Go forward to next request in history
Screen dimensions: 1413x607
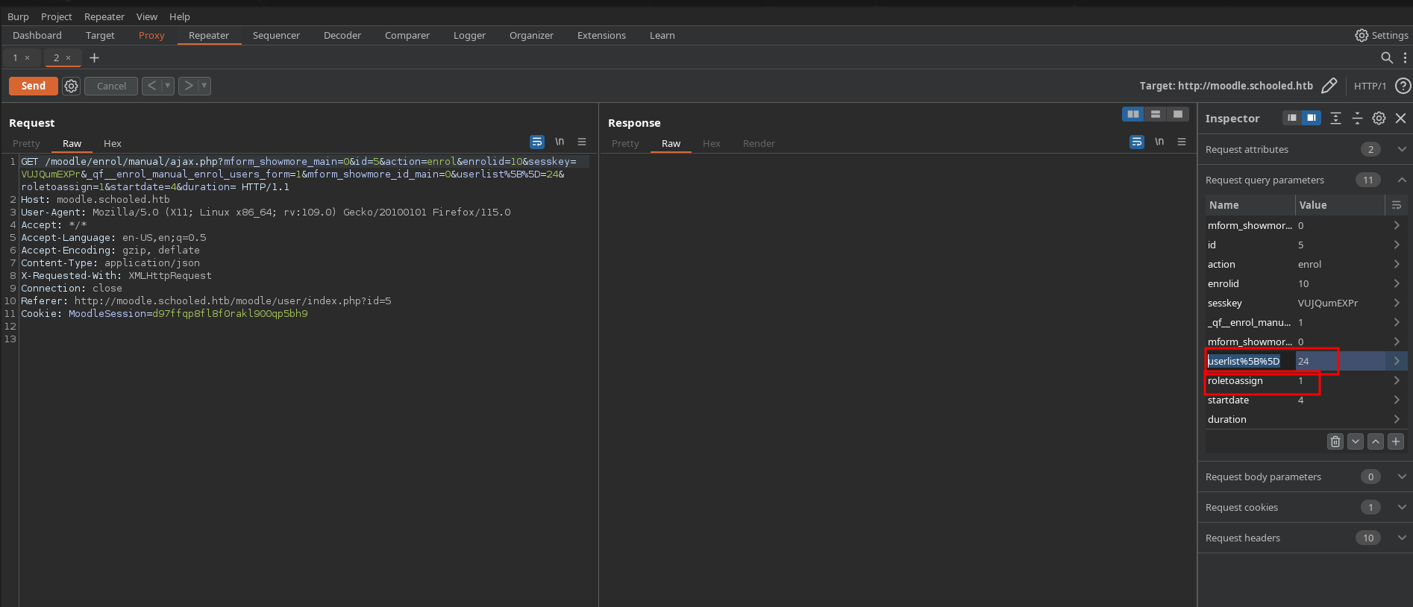tap(188, 86)
